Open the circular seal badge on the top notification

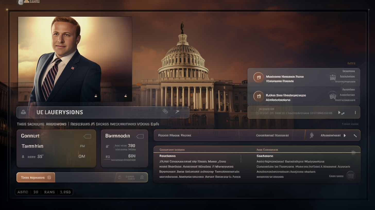click(332, 77)
